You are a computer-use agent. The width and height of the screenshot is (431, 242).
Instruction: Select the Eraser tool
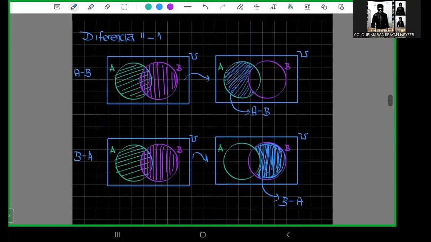pos(107,7)
